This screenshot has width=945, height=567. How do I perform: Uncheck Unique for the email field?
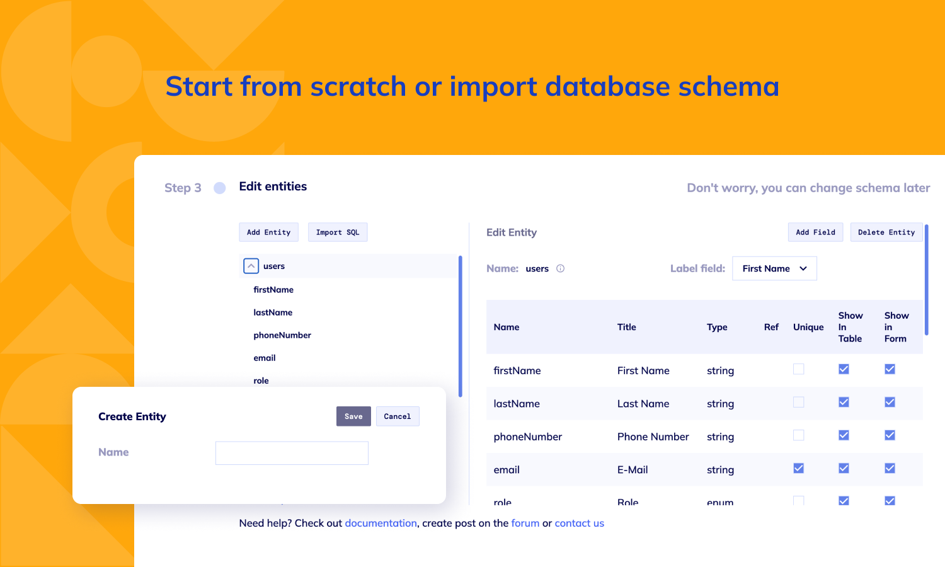pos(798,468)
